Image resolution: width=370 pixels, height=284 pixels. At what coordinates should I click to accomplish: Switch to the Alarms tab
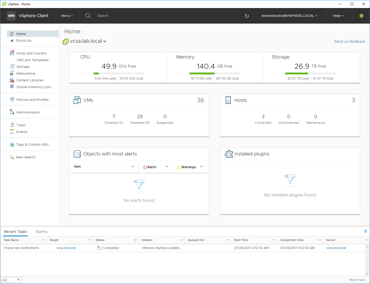[41, 232]
